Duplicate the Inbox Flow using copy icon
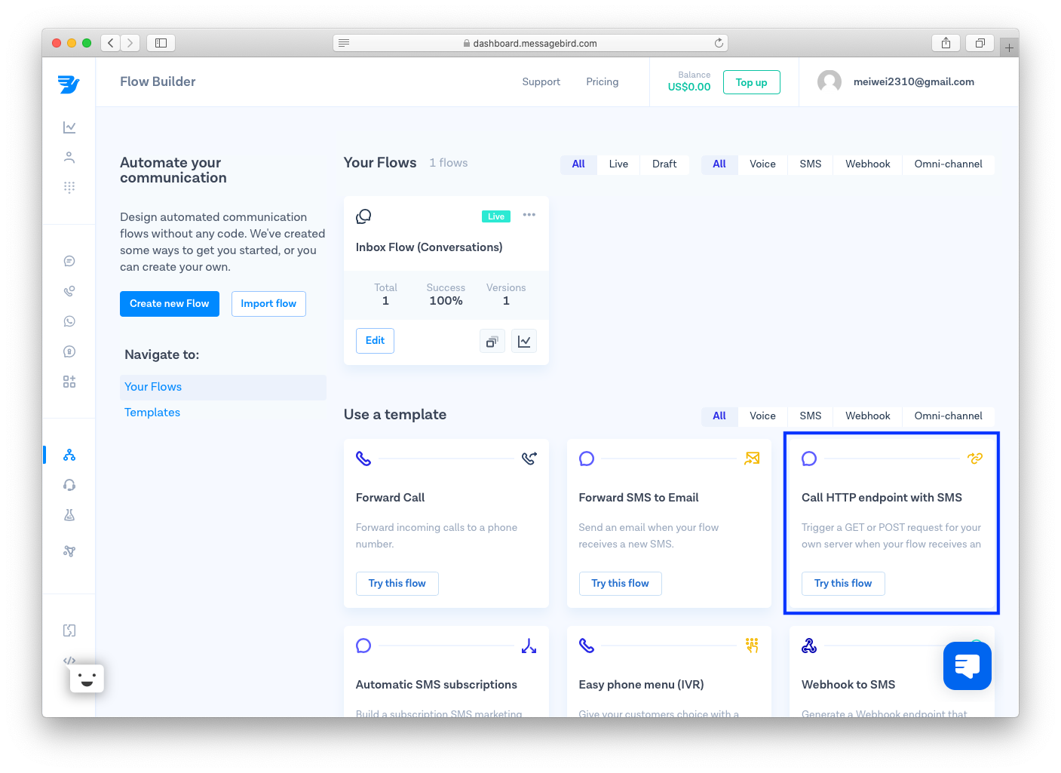This screenshot has width=1061, height=773. coord(492,341)
